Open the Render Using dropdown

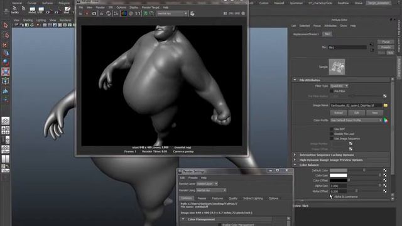[211, 190]
